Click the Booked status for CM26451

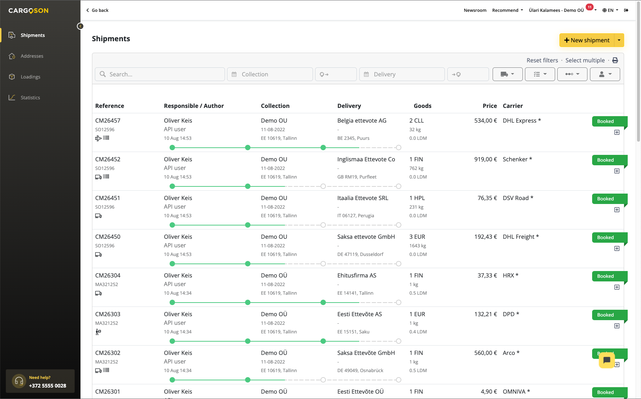pyautogui.click(x=610, y=199)
